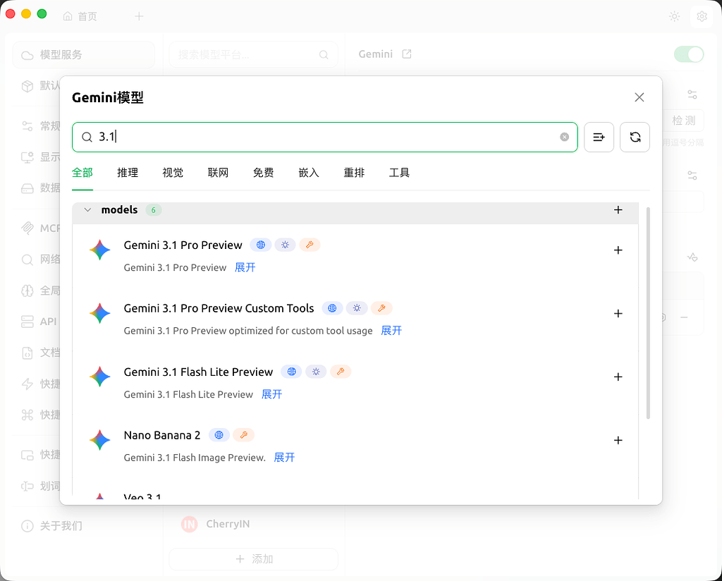Select the Gemini 3.1 Flash Image Preview text
Image resolution: width=722 pixels, height=581 pixels.
click(195, 458)
